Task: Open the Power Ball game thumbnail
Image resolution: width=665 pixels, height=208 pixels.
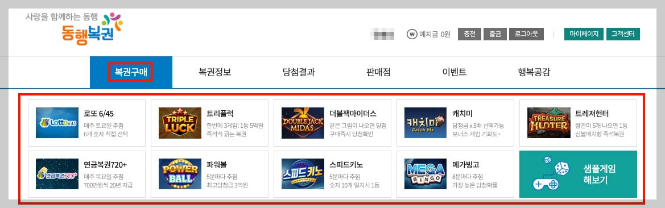Action: [180, 174]
